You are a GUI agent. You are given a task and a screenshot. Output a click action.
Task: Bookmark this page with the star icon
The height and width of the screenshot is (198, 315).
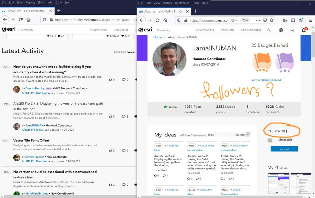tap(271, 20)
